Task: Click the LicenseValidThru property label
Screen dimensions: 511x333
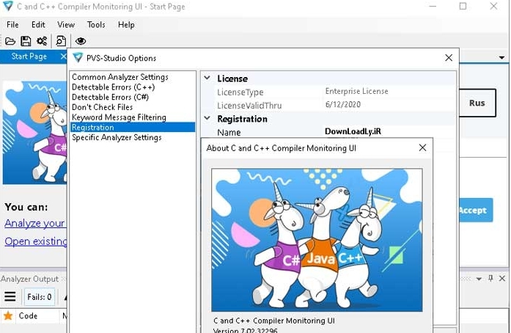Action: pyautogui.click(x=249, y=106)
